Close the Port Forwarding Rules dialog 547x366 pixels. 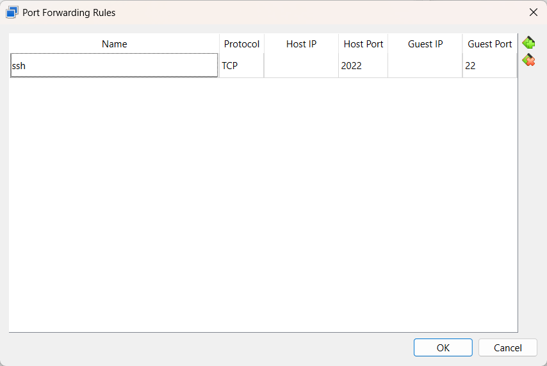point(533,13)
